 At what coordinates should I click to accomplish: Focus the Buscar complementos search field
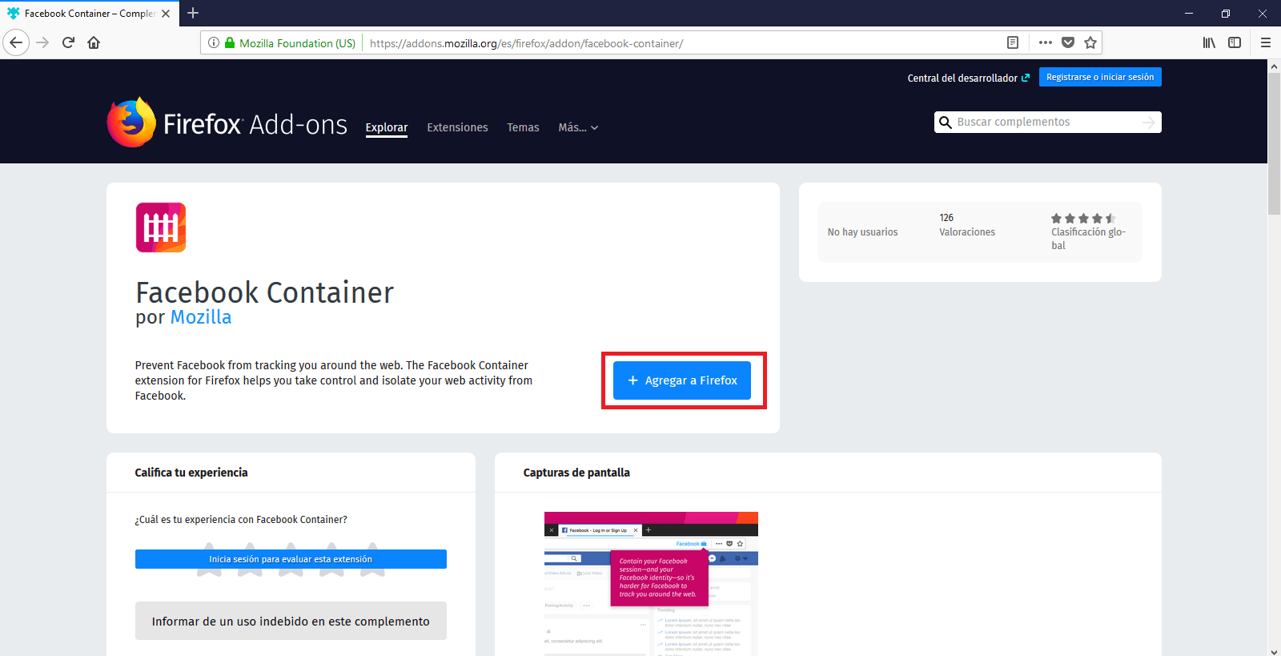click(1047, 123)
